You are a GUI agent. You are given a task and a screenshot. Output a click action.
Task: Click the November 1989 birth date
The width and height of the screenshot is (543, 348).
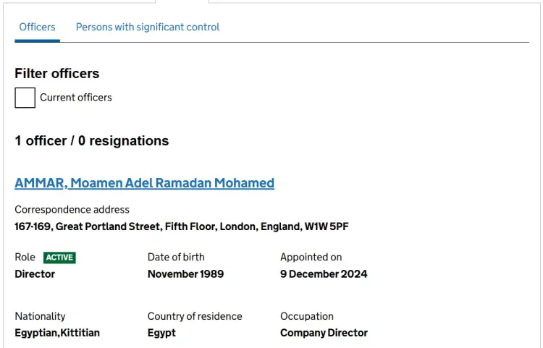click(x=185, y=274)
